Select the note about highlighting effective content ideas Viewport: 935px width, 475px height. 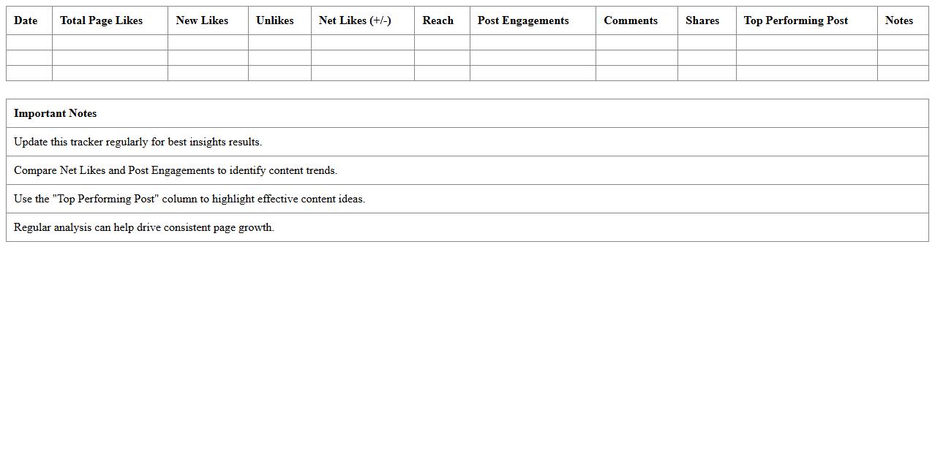coord(189,199)
